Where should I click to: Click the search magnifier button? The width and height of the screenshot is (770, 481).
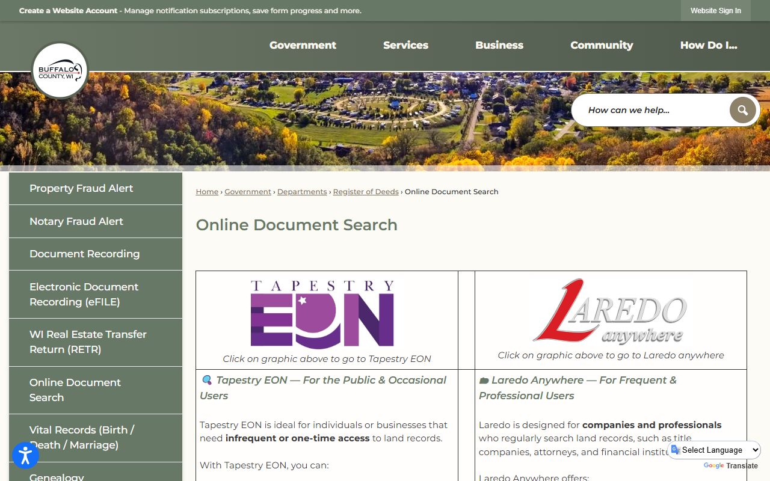[742, 110]
